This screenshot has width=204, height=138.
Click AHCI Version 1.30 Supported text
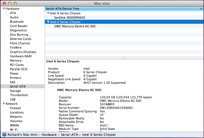pyautogui.click(x=105, y=83)
